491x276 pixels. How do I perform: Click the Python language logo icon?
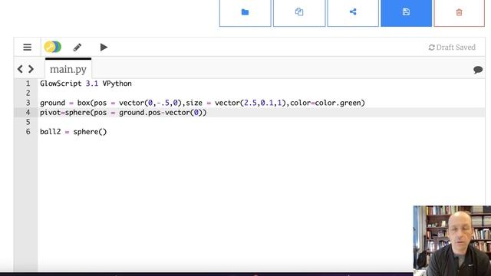53,47
